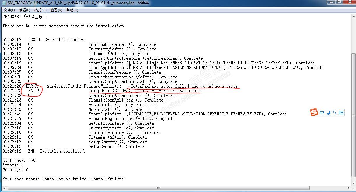Screen dimensions: 356x192
Task: Open the 查看(V) menu
Action: (x=57, y=10)
